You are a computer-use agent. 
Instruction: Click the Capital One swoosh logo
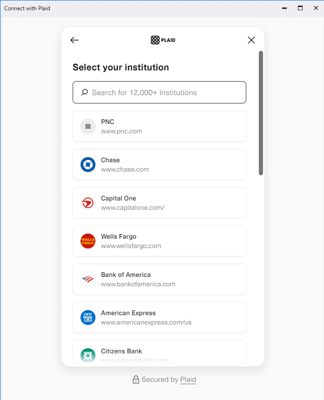coord(88,203)
